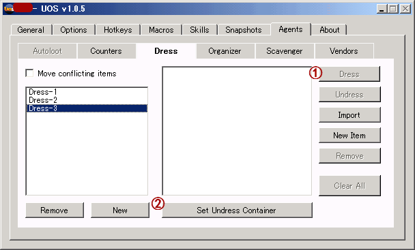Select the Agents tab

(x=290, y=29)
